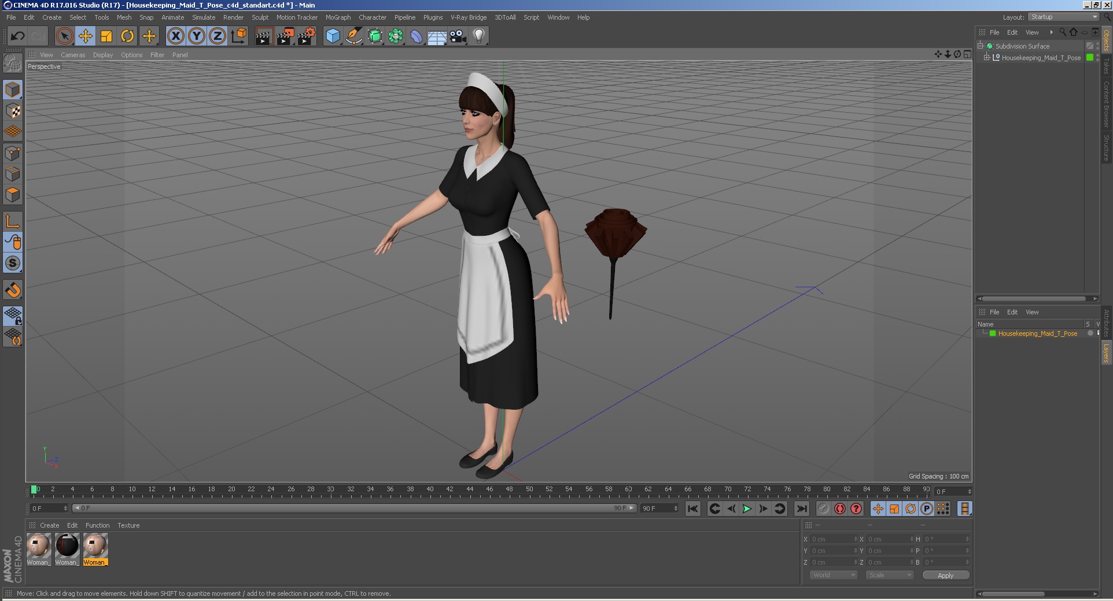This screenshot has width=1113, height=601.
Task: Open the Simulate menu
Action: point(204,17)
